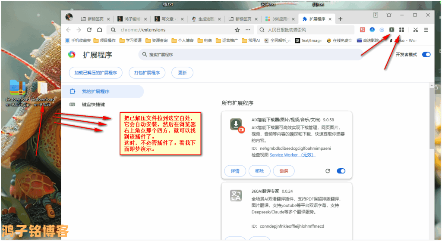Screen dimensions: 442x241
Task: Bookmark this page with the star icon
Action: tap(237, 30)
